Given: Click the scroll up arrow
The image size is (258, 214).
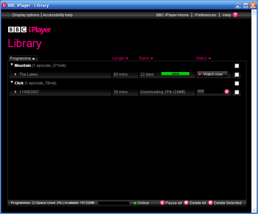Looking at the screenshot, I should click(254, 12).
